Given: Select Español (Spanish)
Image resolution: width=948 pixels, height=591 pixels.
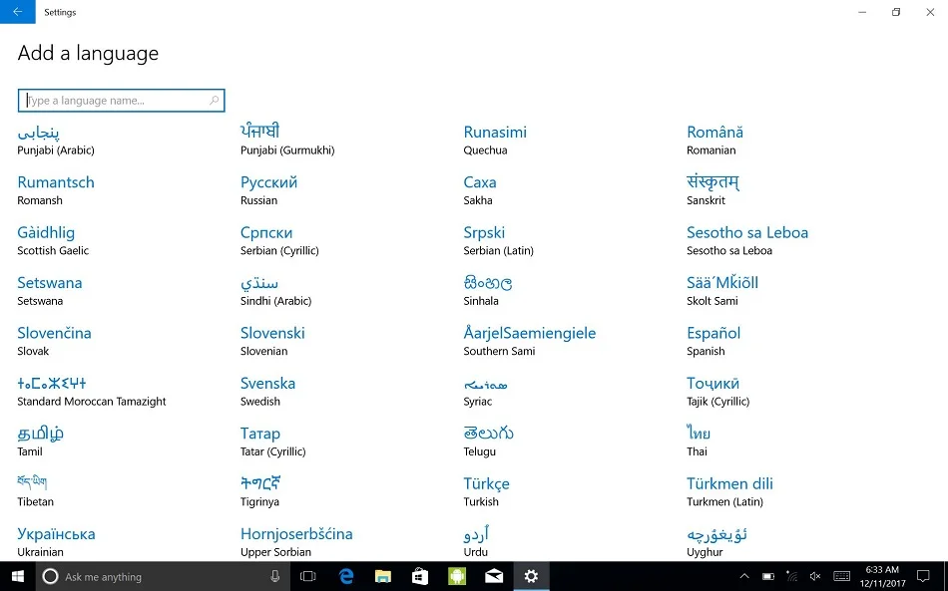Looking at the screenshot, I should tap(713, 341).
